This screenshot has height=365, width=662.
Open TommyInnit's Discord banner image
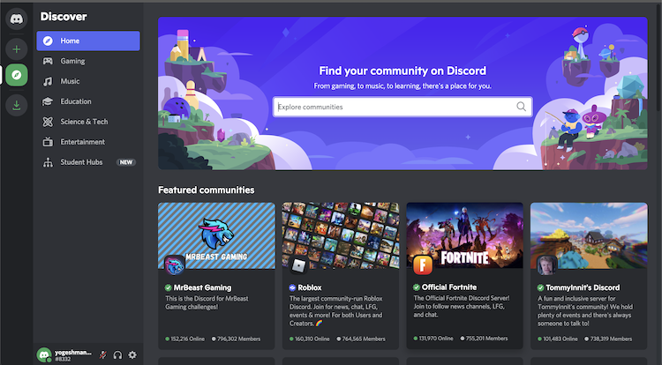(x=589, y=235)
